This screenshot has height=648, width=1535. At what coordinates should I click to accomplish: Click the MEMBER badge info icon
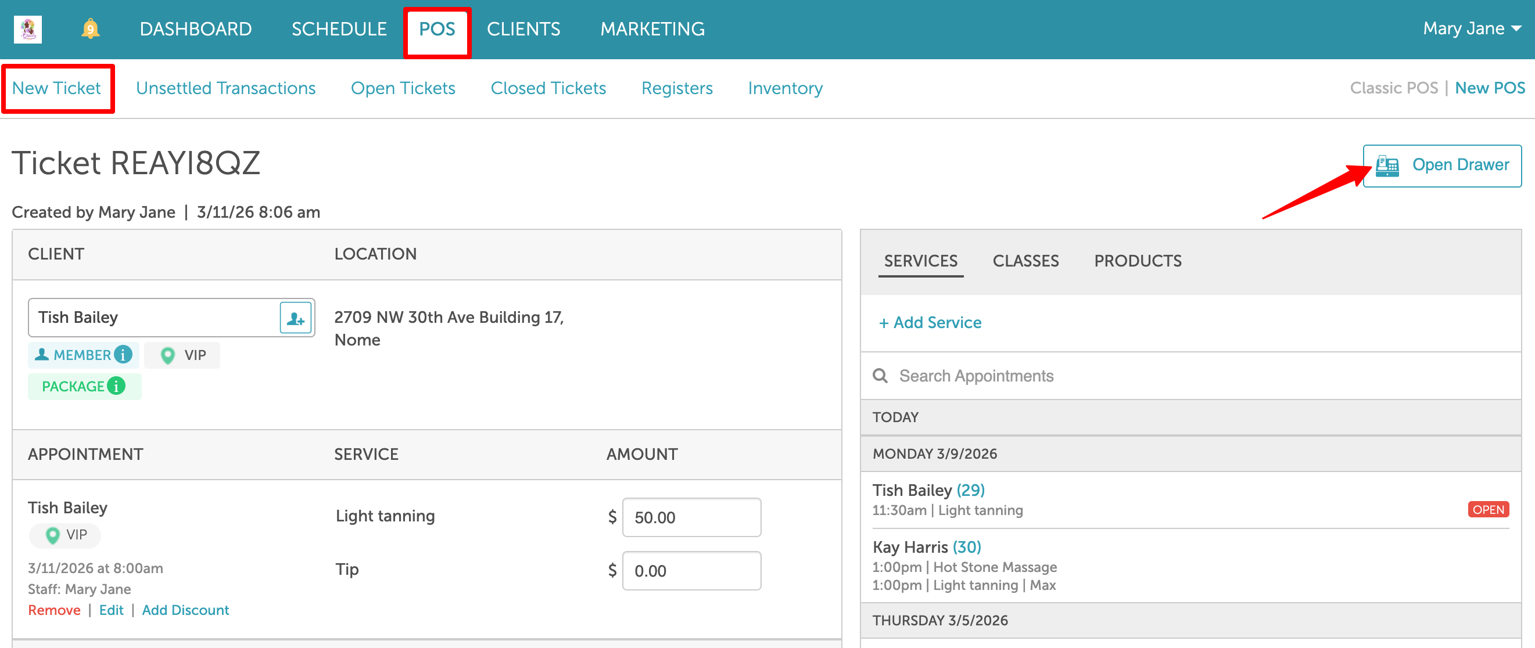tap(123, 355)
